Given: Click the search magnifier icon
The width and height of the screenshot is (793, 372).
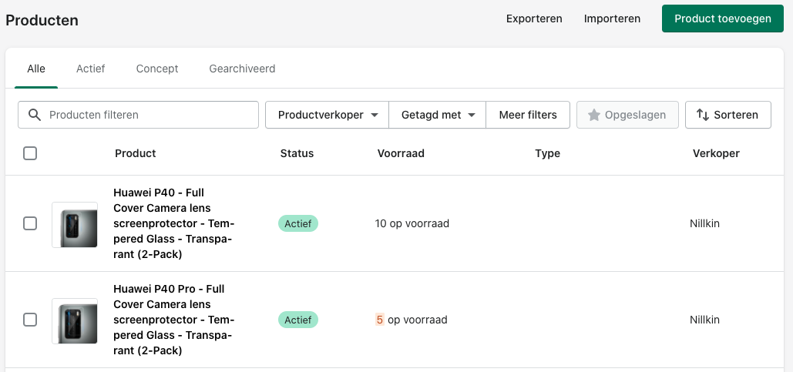Looking at the screenshot, I should [35, 115].
